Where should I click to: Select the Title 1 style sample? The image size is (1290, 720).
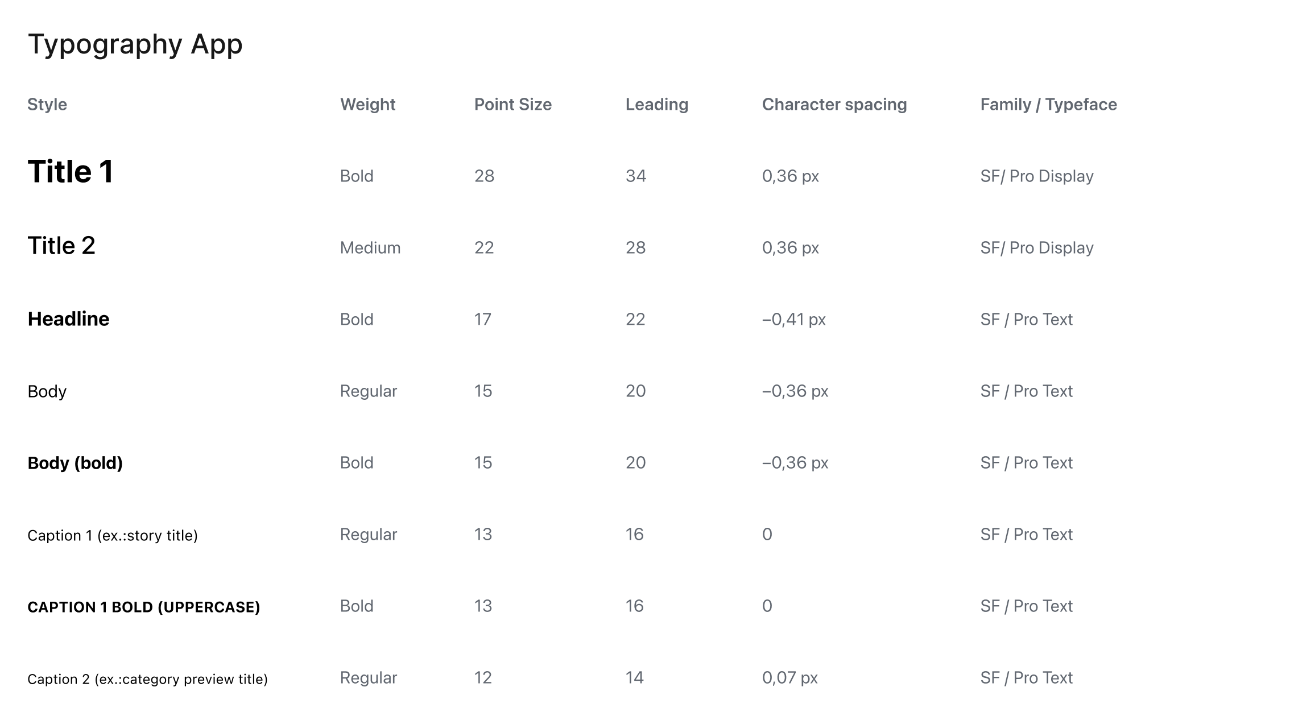coord(71,172)
